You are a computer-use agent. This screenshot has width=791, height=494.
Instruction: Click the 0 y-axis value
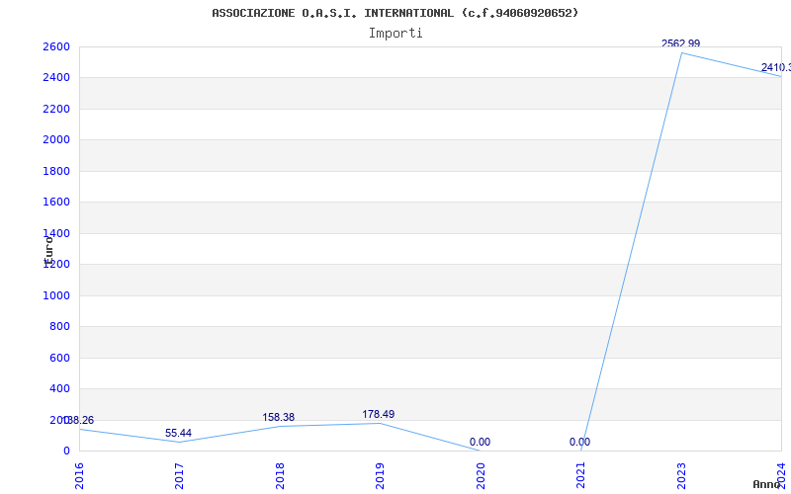point(66,452)
